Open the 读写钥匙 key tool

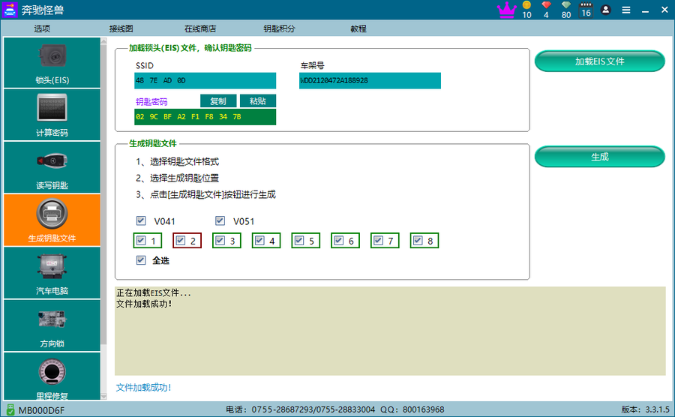(x=52, y=167)
